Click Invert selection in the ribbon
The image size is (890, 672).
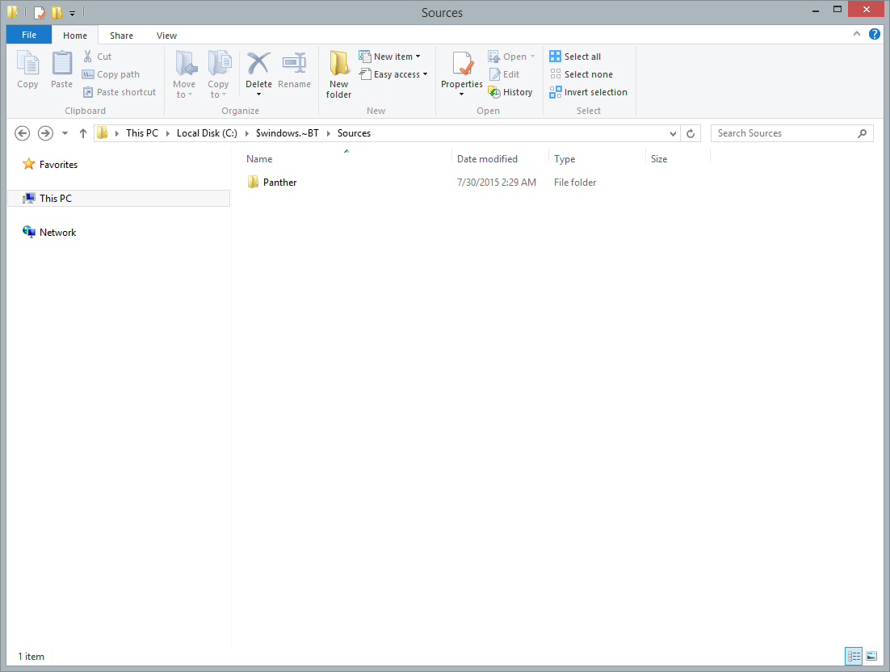click(x=588, y=92)
